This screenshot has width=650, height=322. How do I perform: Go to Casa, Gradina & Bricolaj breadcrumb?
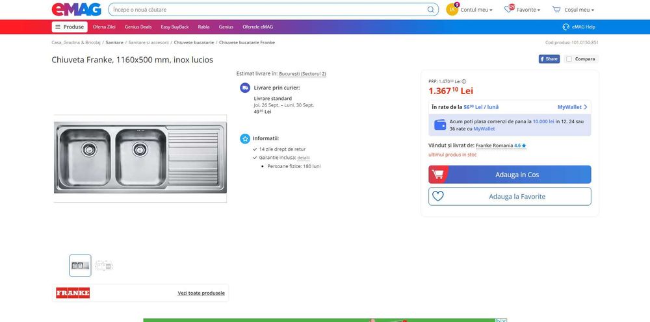click(x=76, y=43)
